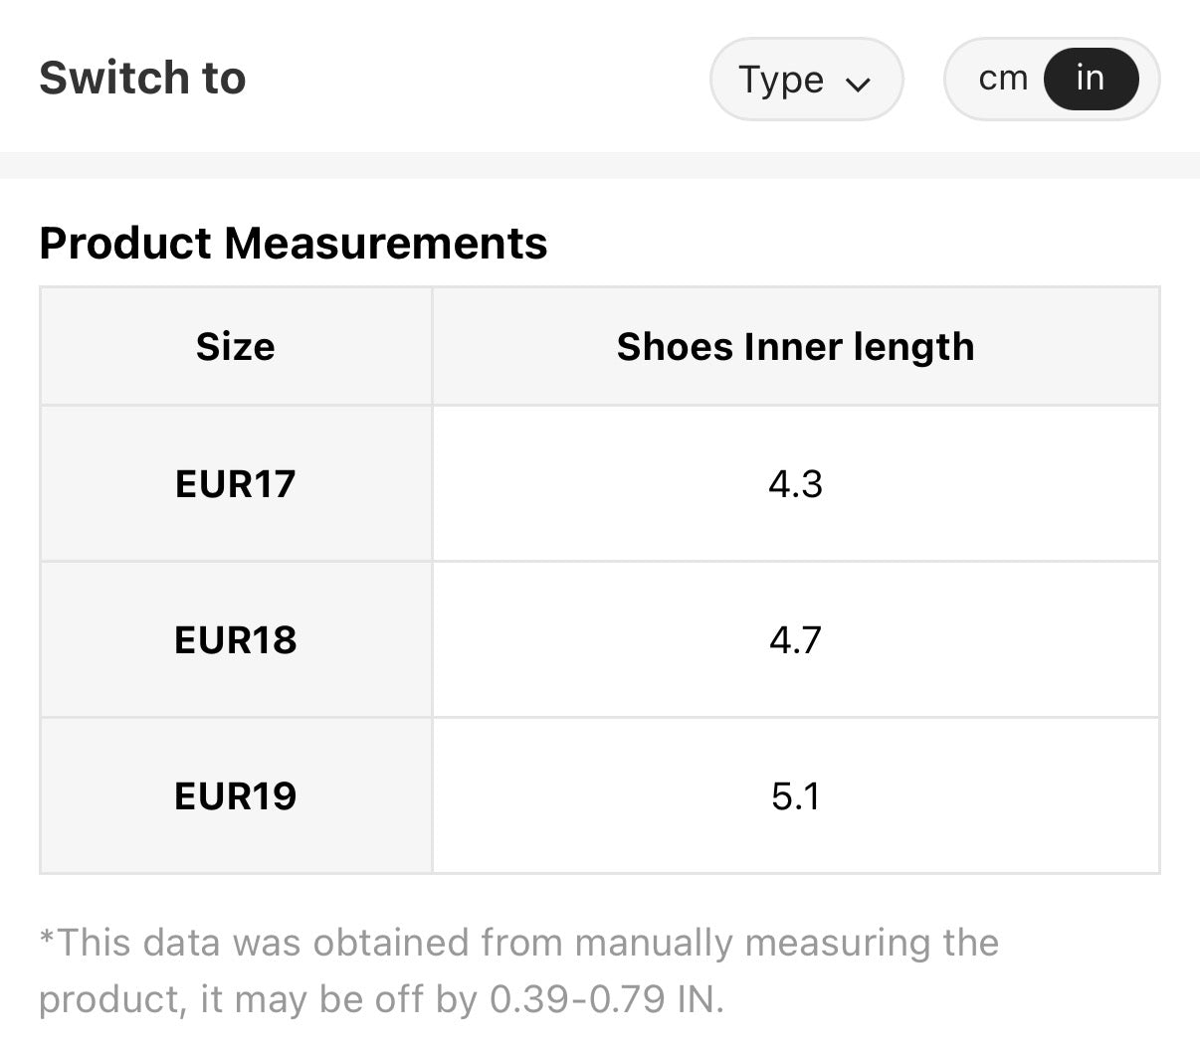The width and height of the screenshot is (1200, 1049).
Task: Select the EUR19 size row
Action: point(235,795)
